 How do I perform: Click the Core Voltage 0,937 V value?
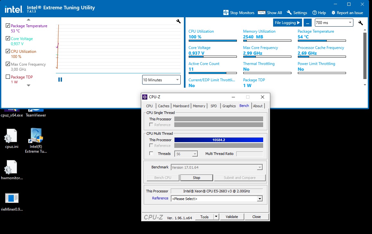[x=196, y=53]
